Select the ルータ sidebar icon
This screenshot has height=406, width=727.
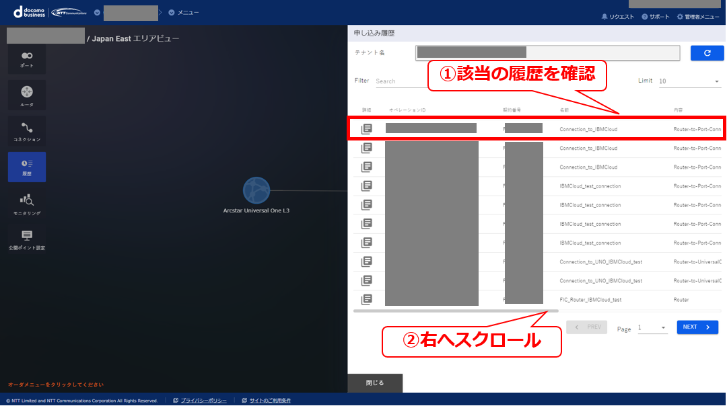pos(27,95)
